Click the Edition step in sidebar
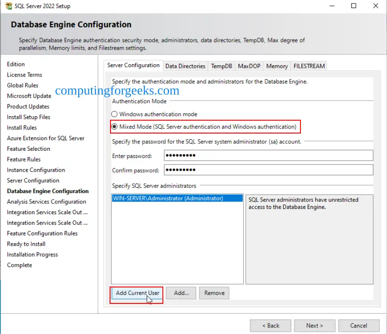This screenshot has height=334, width=387. pos(16,64)
